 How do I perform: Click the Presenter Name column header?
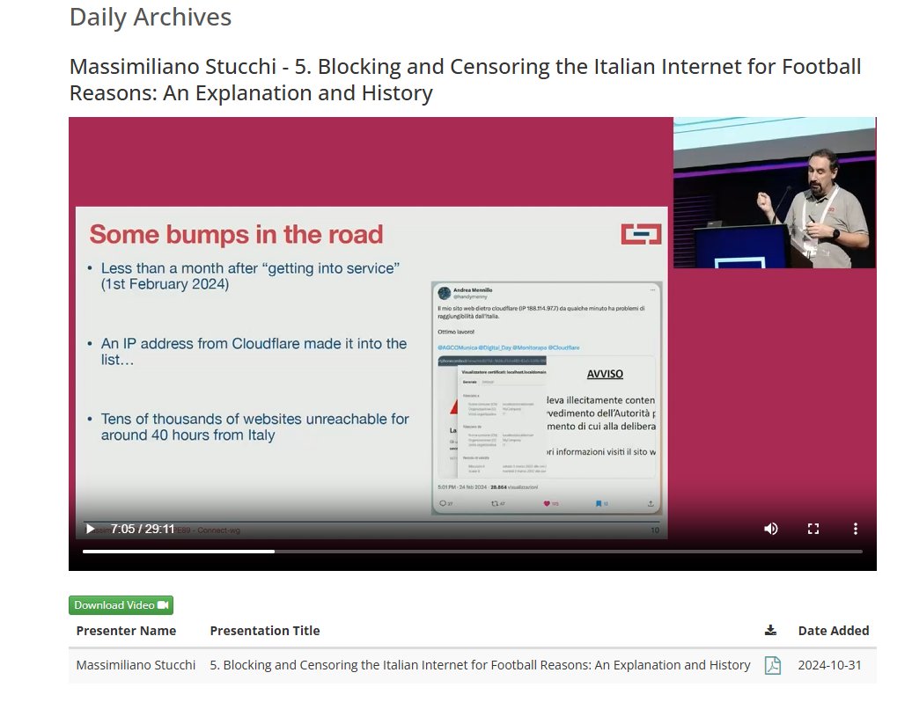click(x=126, y=631)
